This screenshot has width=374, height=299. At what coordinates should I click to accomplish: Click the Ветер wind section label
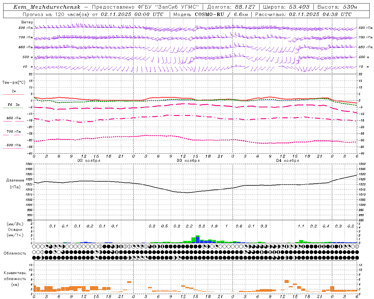(27, 22)
